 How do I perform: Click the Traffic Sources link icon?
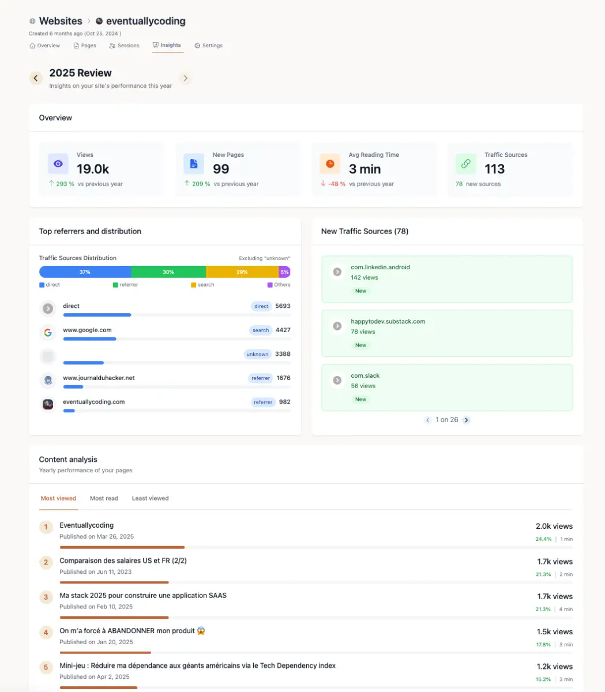465,164
